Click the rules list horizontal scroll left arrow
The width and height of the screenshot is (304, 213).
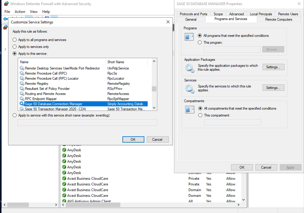63,205
